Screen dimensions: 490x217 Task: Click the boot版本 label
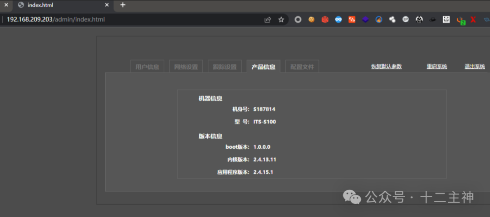[237, 147]
